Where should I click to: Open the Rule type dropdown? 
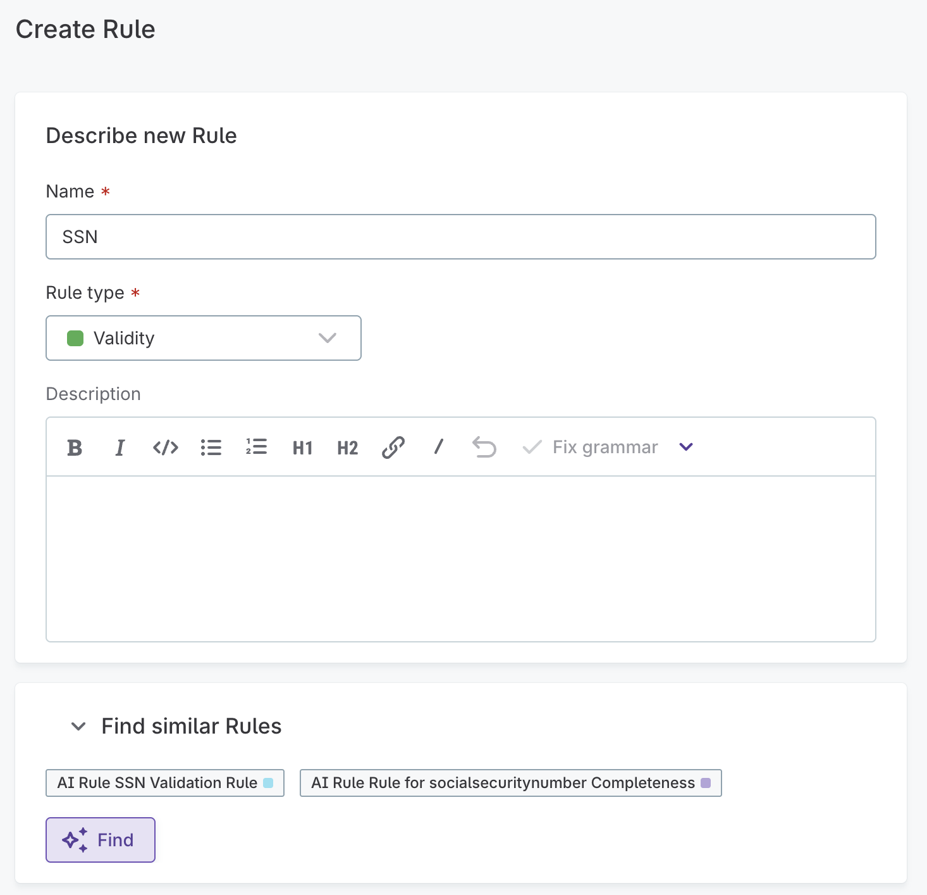(x=328, y=338)
